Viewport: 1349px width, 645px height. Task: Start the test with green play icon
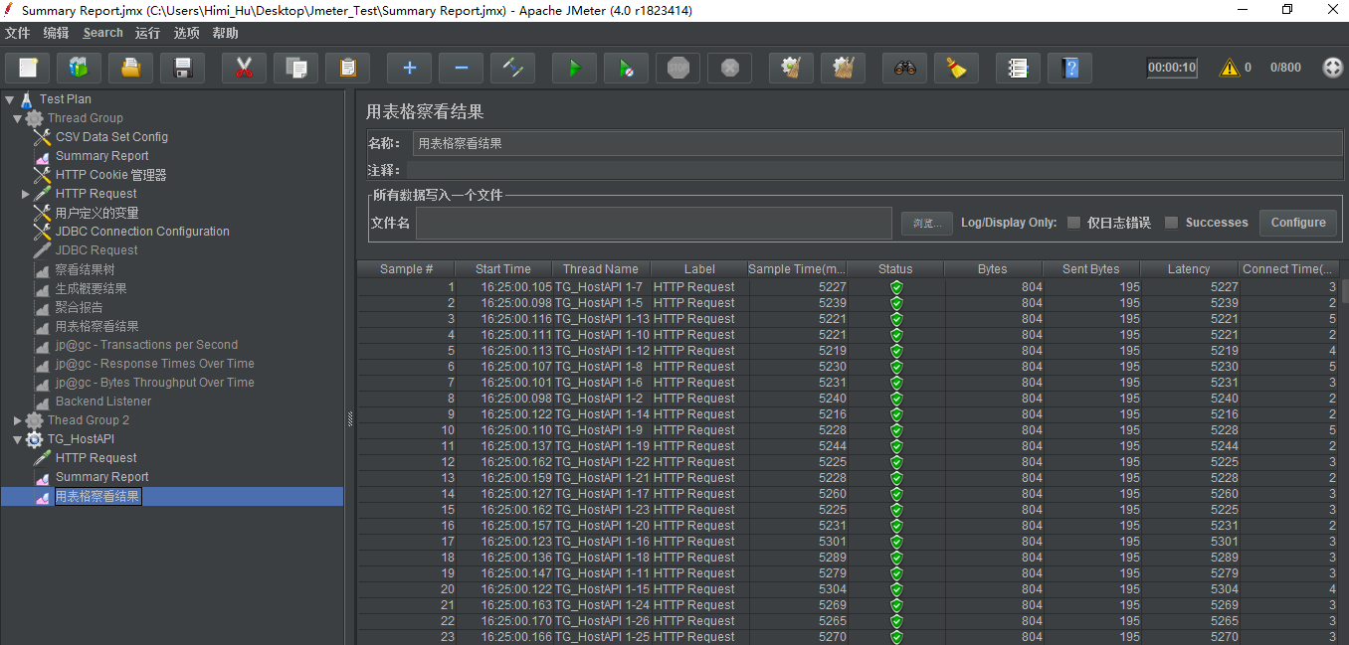574,68
